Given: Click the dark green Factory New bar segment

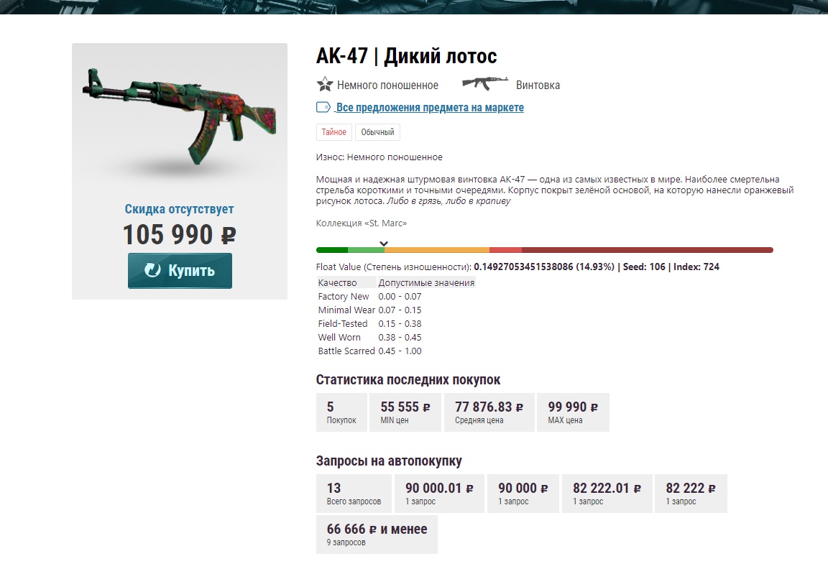Looking at the screenshot, I should (332, 250).
